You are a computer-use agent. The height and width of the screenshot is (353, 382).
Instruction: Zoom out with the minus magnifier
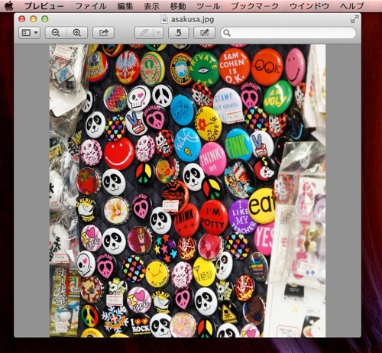click(x=56, y=33)
